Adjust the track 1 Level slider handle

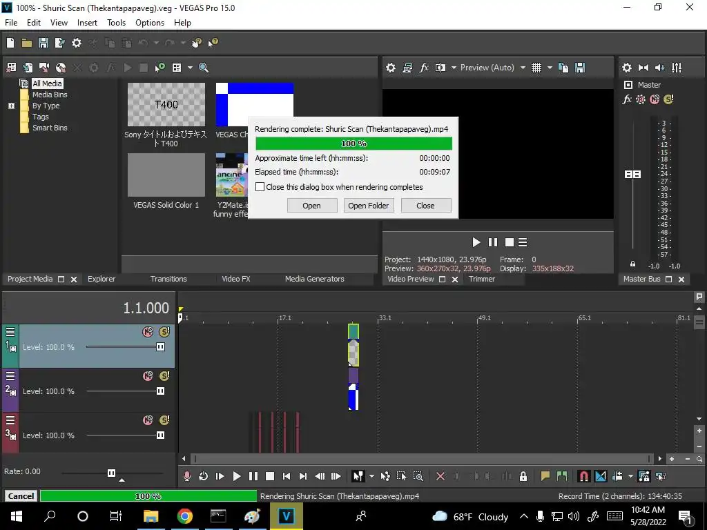point(160,347)
